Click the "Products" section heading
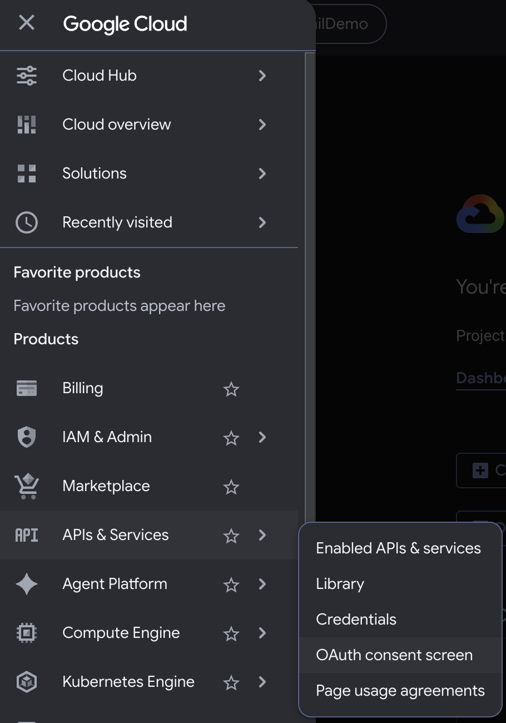The image size is (506, 723). coord(46,339)
